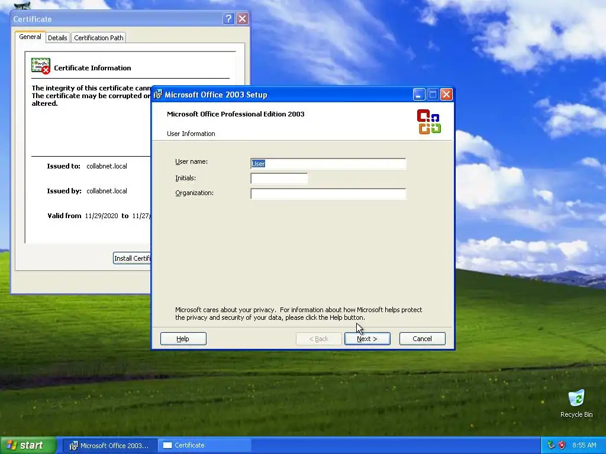Click the Office 2003 logo icon in Setup
606x454 pixels.
pos(429,122)
